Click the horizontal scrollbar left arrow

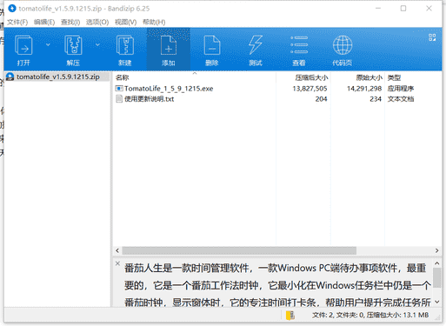pyautogui.click(x=117, y=250)
